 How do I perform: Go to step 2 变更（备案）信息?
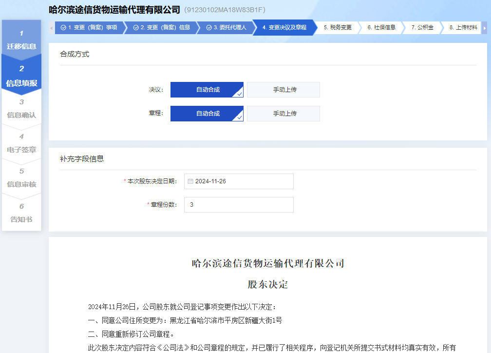[161, 28]
